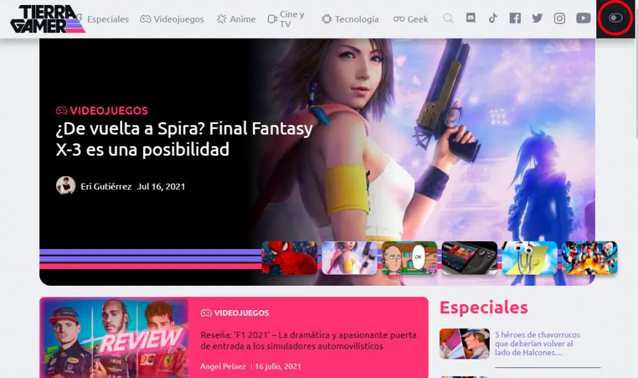The image size is (638, 378).
Task: Open the Instagram profile icon
Action: [x=559, y=19]
